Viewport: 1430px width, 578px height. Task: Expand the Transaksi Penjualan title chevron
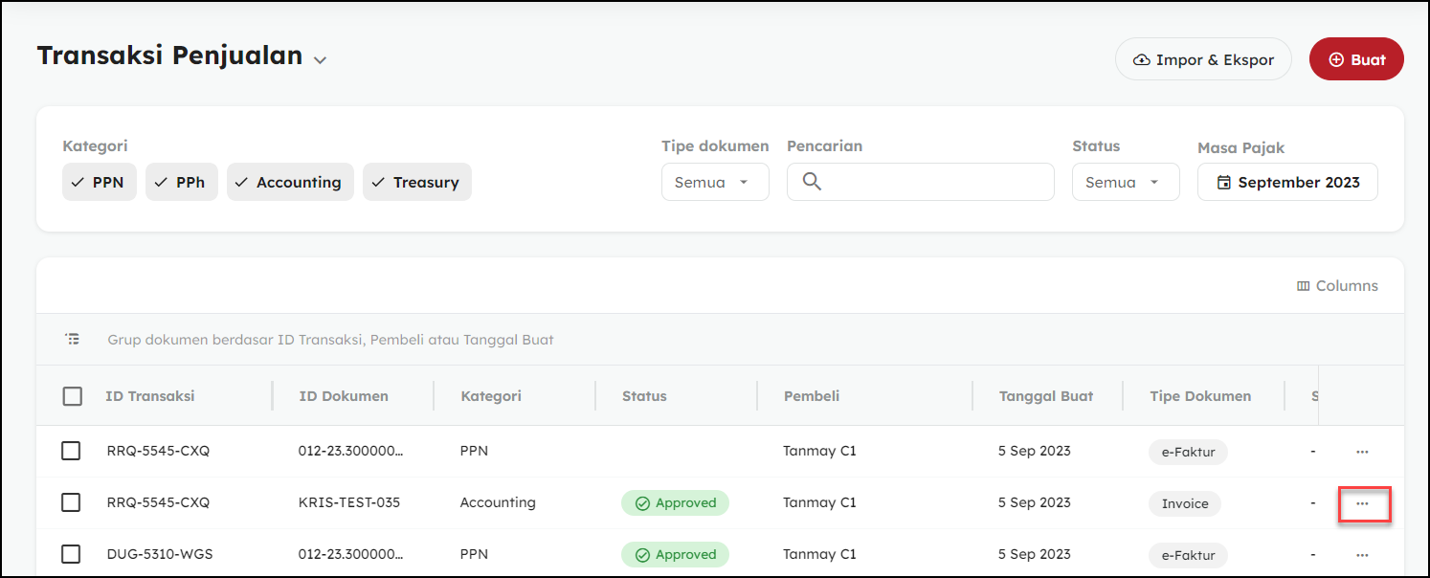tap(320, 59)
